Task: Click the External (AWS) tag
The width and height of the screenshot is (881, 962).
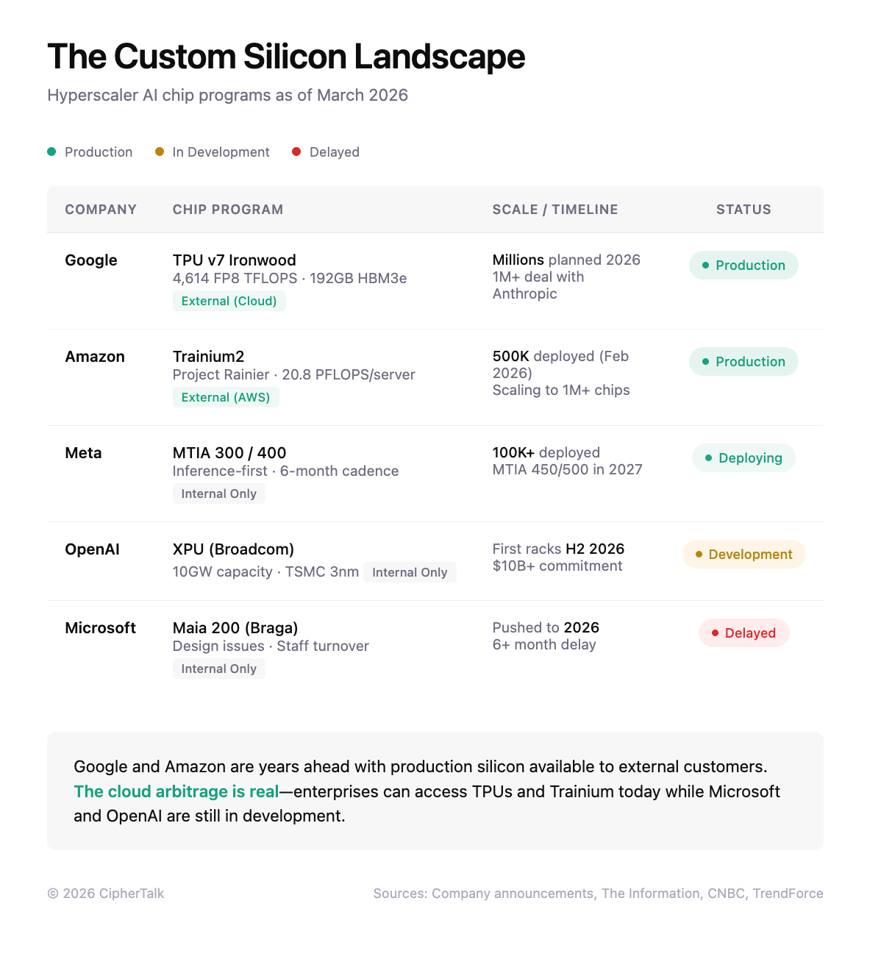Action: pyautogui.click(x=226, y=397)
